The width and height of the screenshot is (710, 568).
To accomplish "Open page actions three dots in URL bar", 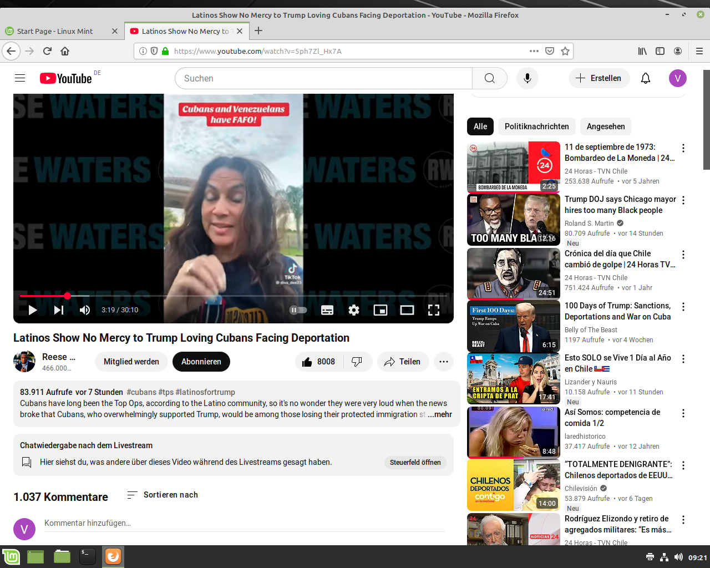I will pos(534,51).
